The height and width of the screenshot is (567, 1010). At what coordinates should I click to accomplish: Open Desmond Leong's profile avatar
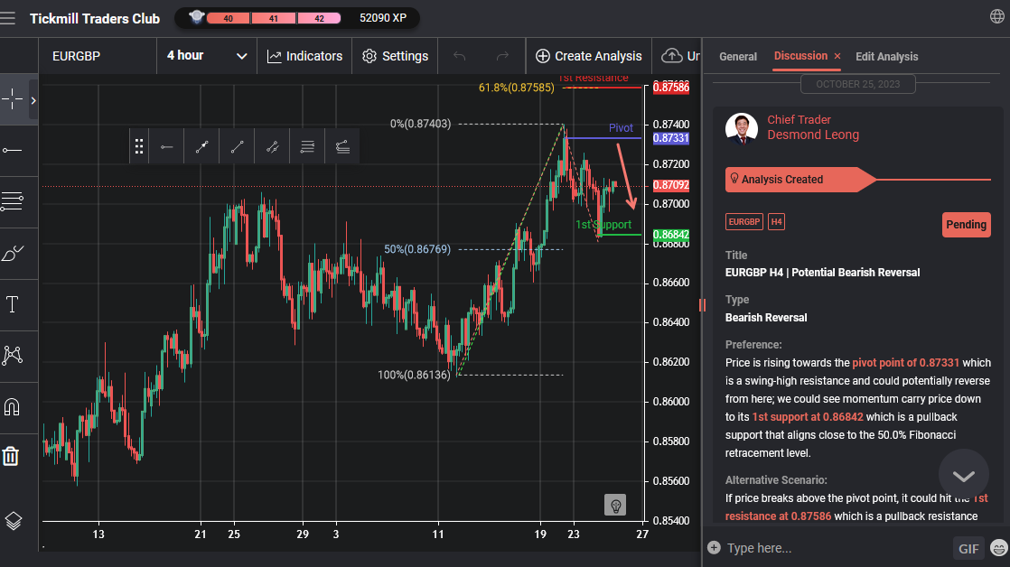click(x=742, y=128)
